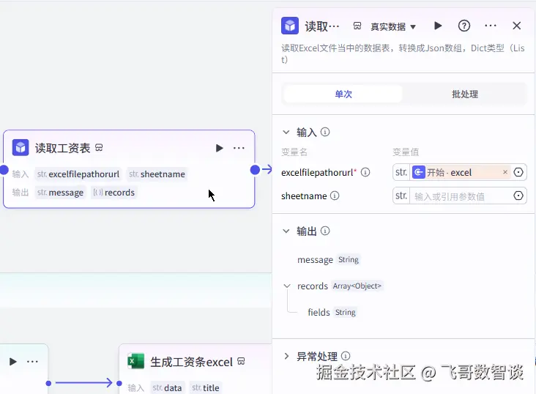Select the records output tag on the node

tap(113, 193)
